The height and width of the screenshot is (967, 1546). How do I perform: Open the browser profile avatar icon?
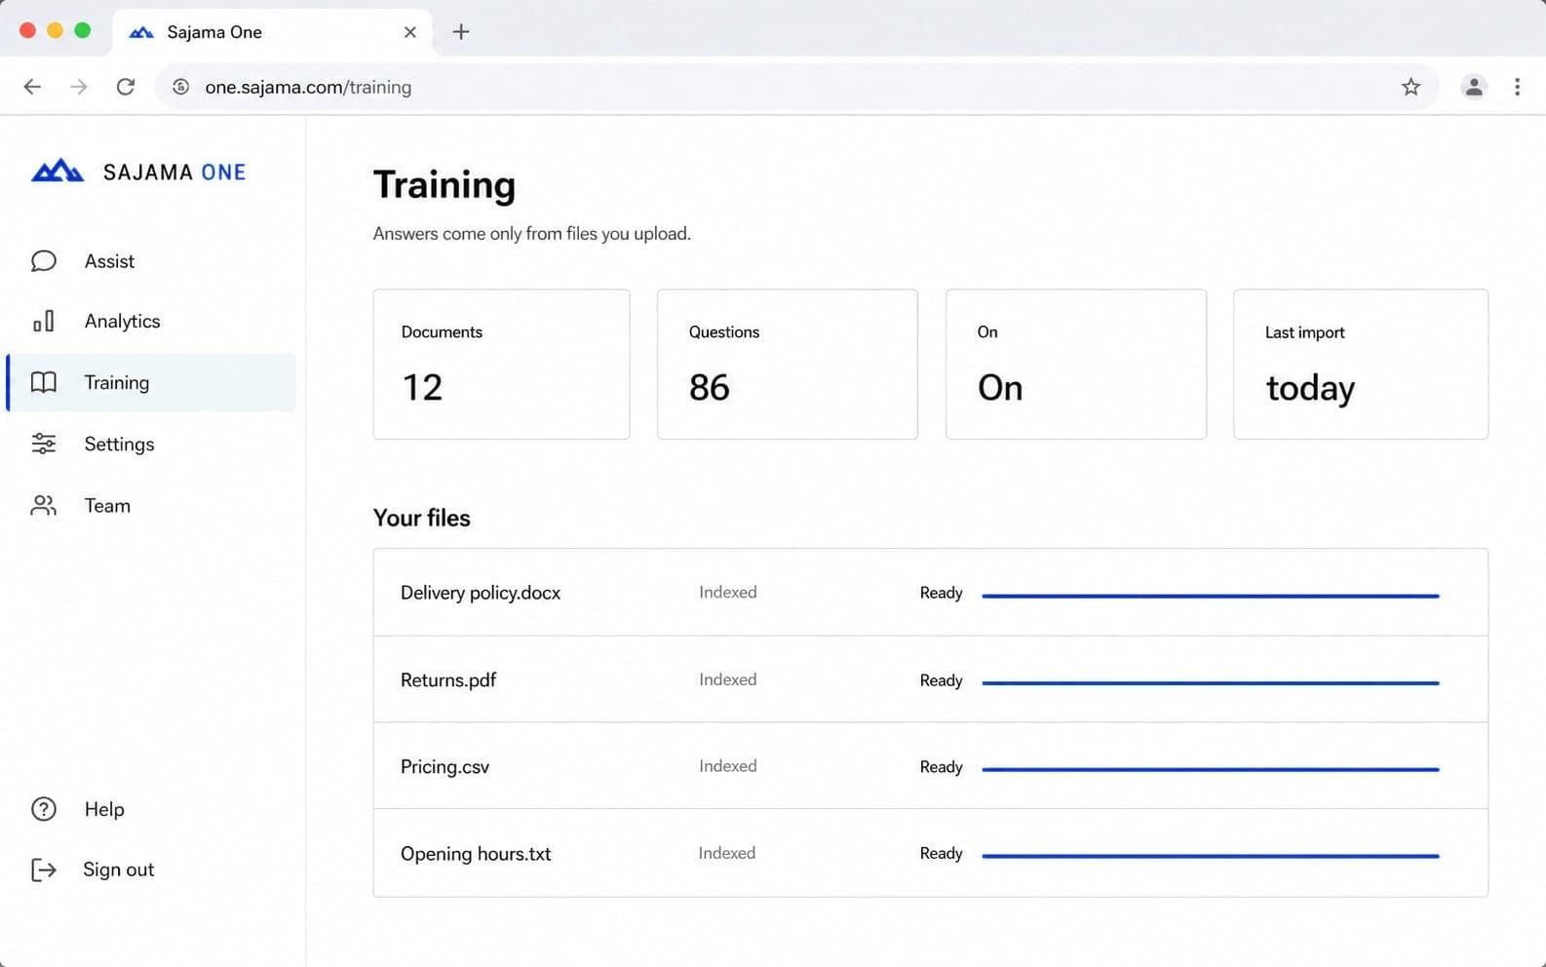pyautogui.click(x=1474, y=87)
